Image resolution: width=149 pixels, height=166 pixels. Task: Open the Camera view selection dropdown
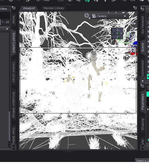pyautogui.click(x=110, y=16)
